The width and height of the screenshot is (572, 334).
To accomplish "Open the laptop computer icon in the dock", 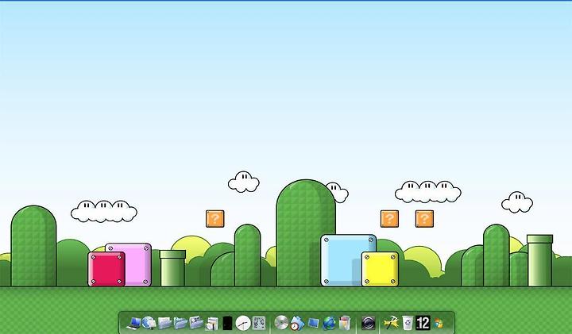I will [x=133, y=323].
